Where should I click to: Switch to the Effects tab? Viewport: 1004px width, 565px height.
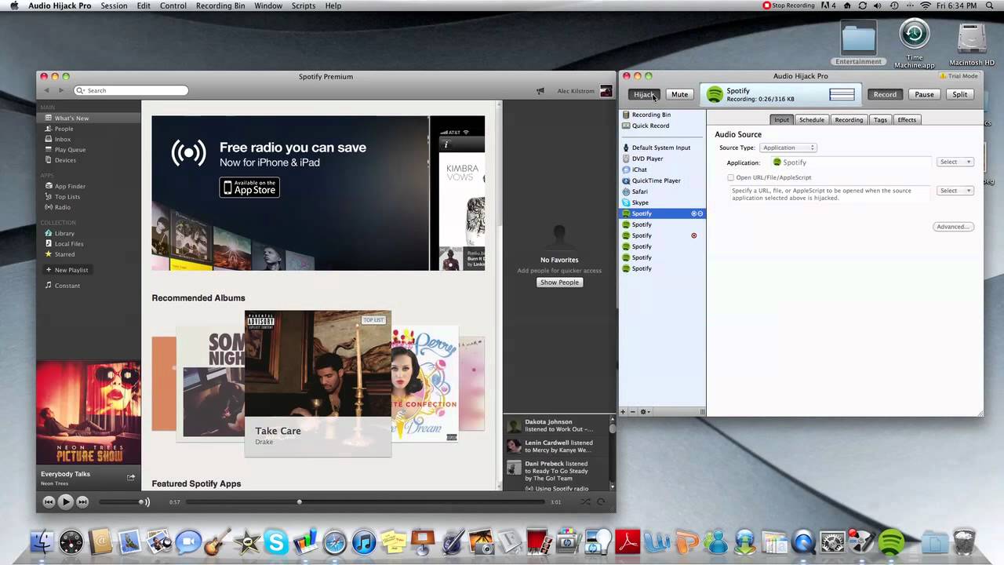coord(907,120)
